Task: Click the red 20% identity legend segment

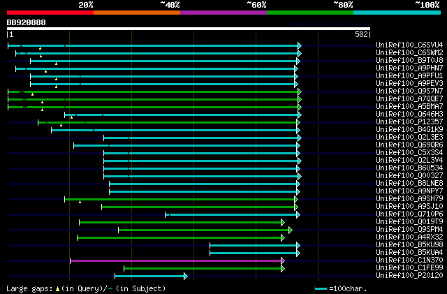Action: pyautogui.click(x=50, y=13)
